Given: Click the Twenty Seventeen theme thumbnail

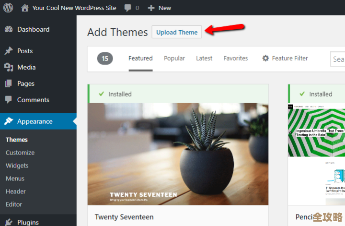Looking at the screenshot, I should click(178, 154).
